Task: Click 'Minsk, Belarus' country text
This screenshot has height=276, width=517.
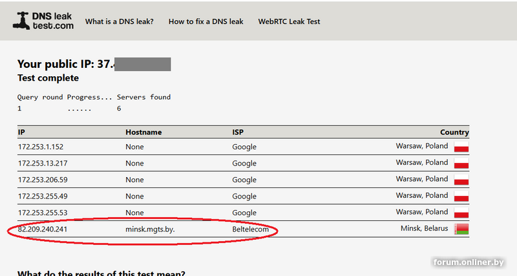Action: tap(425, 228)
